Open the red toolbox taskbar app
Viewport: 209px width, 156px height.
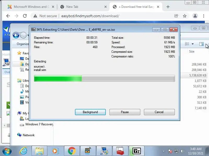[x=120, y=151]
